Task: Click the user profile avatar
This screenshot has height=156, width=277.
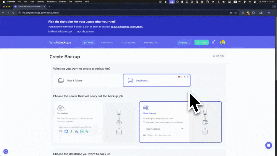Action: [x=222, y=42]
